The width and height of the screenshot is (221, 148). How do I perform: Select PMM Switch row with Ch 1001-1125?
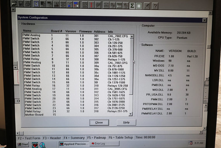77,72
